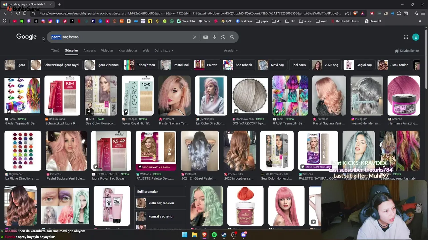This screenshot has height=240, width=428.
Task: Open the Restream bookmark
Action: (244, 21)
